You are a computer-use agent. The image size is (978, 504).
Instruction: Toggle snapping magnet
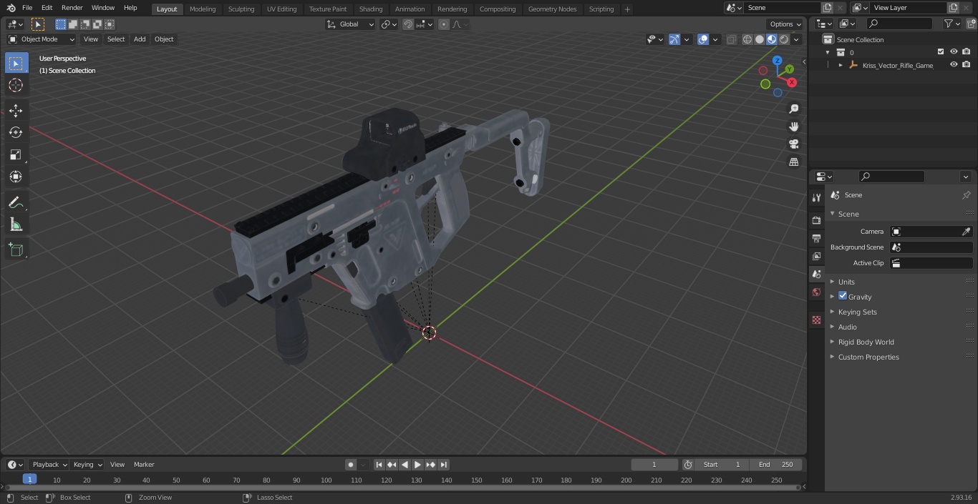(x=408, y=24)
